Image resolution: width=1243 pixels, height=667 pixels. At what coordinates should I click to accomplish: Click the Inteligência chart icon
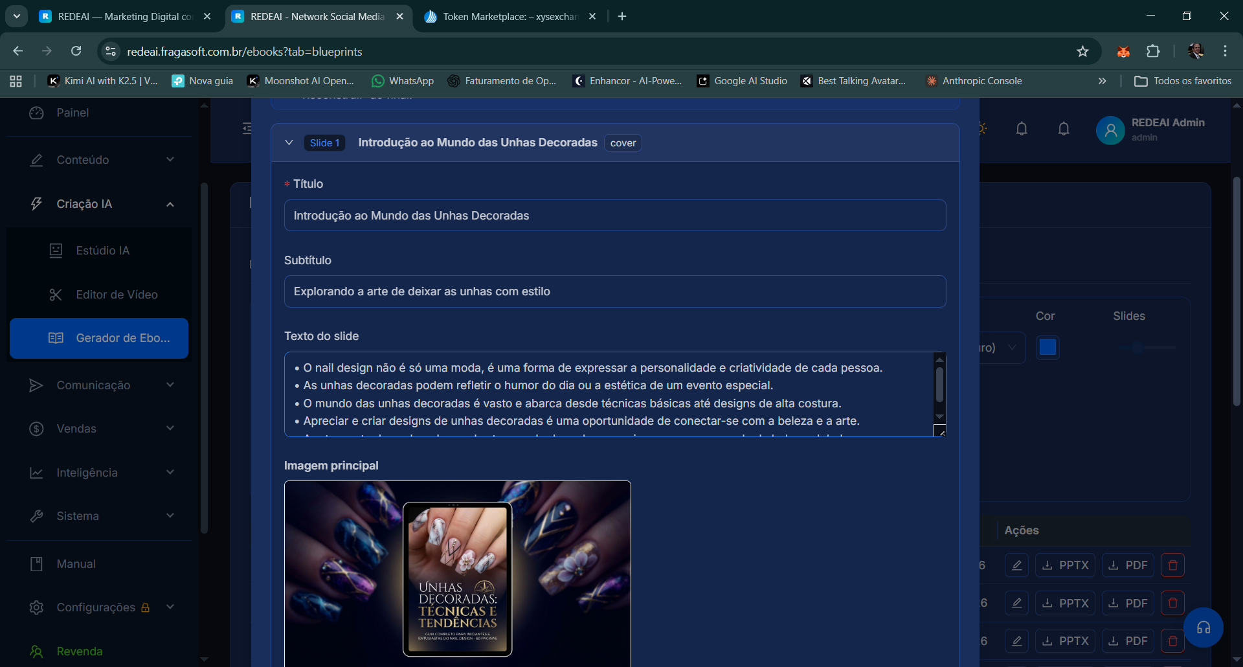36,473
